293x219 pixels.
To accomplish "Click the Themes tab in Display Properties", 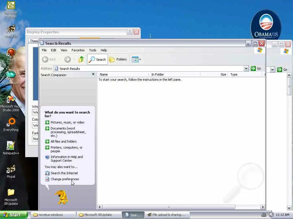I will tap(34, 41).
